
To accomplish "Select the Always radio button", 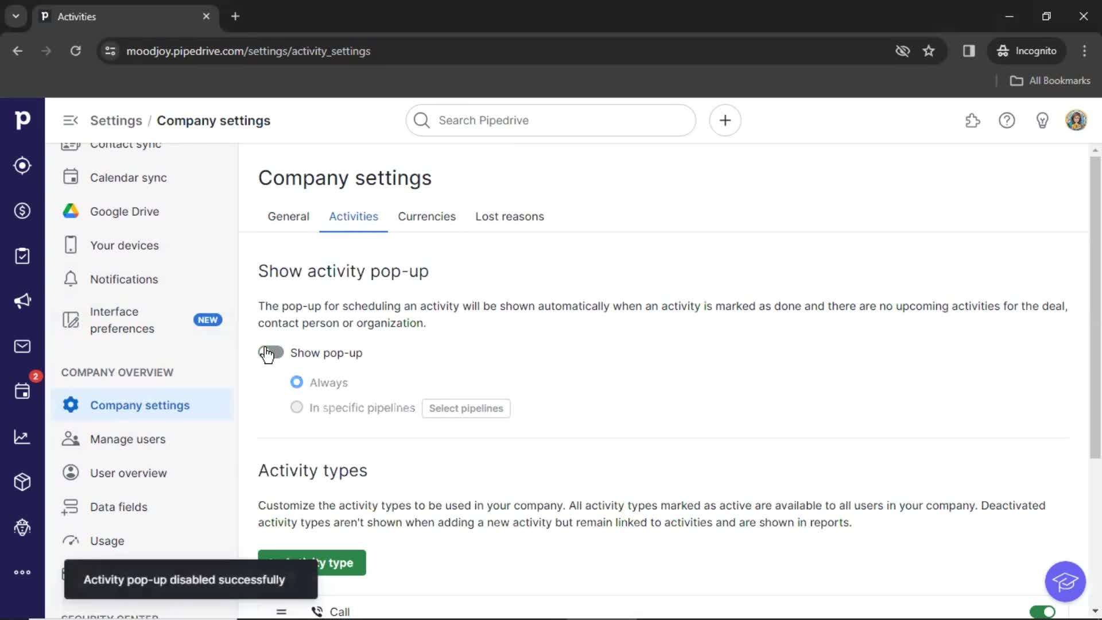I will [296, 382].
